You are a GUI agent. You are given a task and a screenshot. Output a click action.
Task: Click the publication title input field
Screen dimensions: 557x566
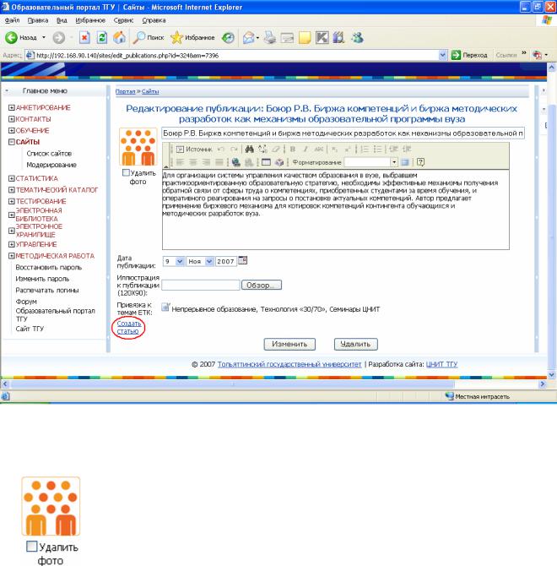point(343,133)
